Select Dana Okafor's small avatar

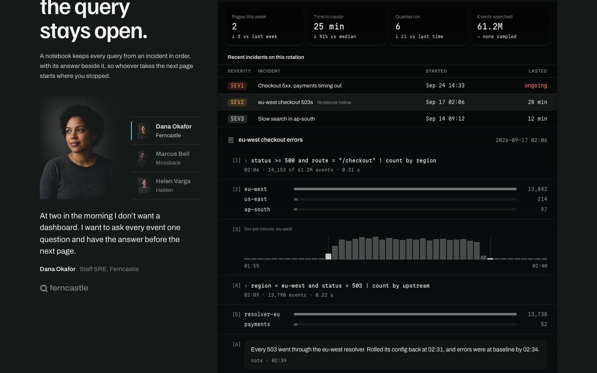(x=143, y=131)
